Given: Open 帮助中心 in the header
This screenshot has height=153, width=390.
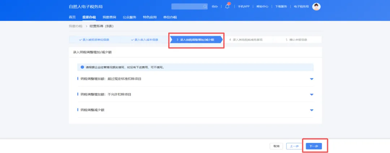Looking at the screenshot, I should pos(262,6).
